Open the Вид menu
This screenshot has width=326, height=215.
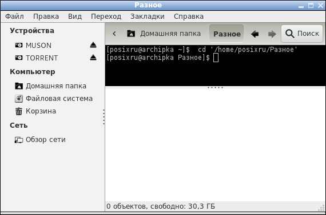(75, 17)
